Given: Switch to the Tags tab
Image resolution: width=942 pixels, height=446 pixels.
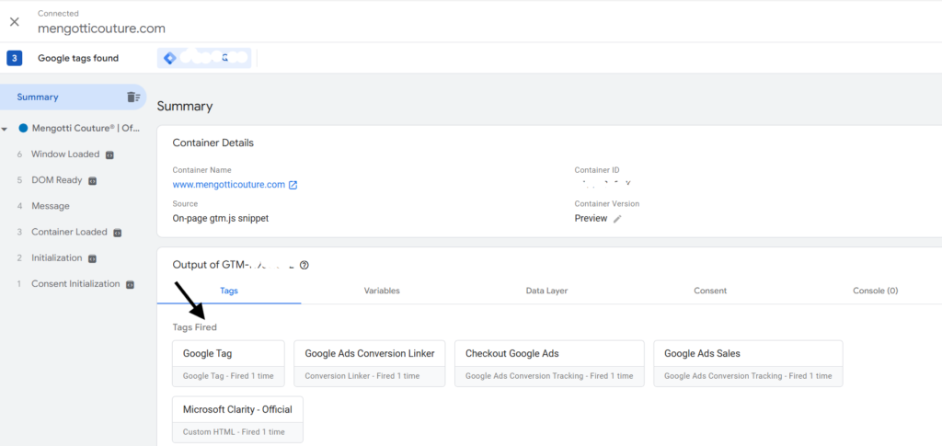Looking at the screenshot, I should 229,291.
